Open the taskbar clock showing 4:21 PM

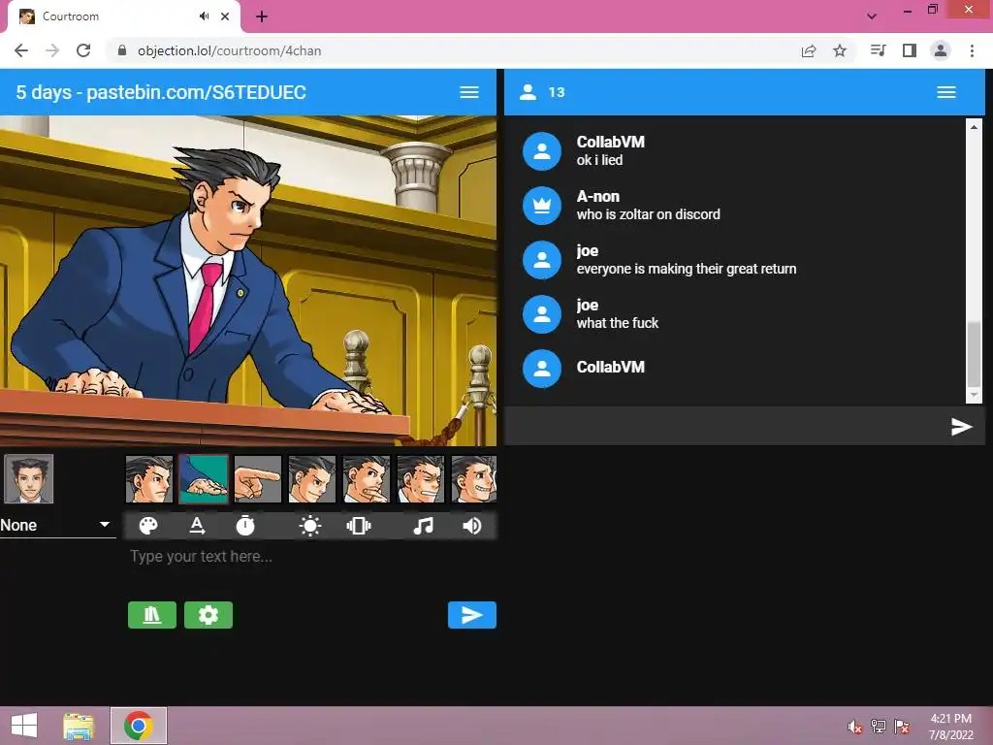click(x=950, y=727)
